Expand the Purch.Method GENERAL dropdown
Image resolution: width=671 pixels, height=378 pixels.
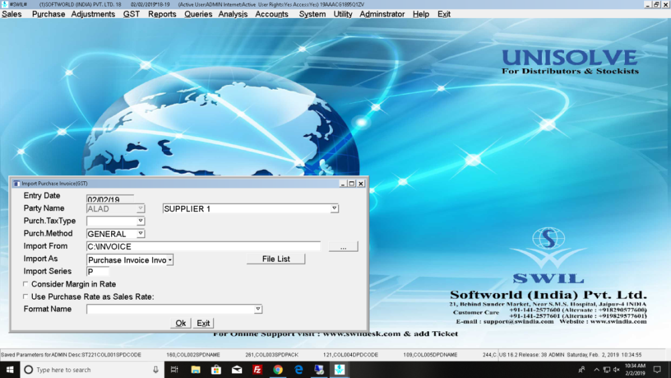coord(140,233)
